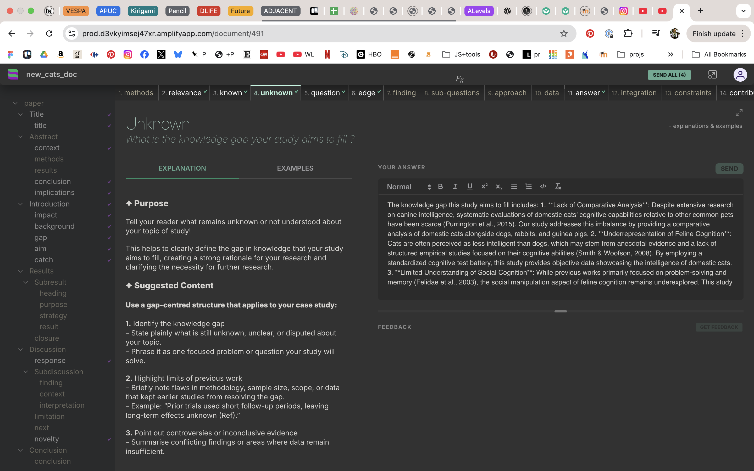Apply italic formatting in editor toolbar
This screenshot has width=754, height=471.
pyautogui.click(x=455, y=186)
